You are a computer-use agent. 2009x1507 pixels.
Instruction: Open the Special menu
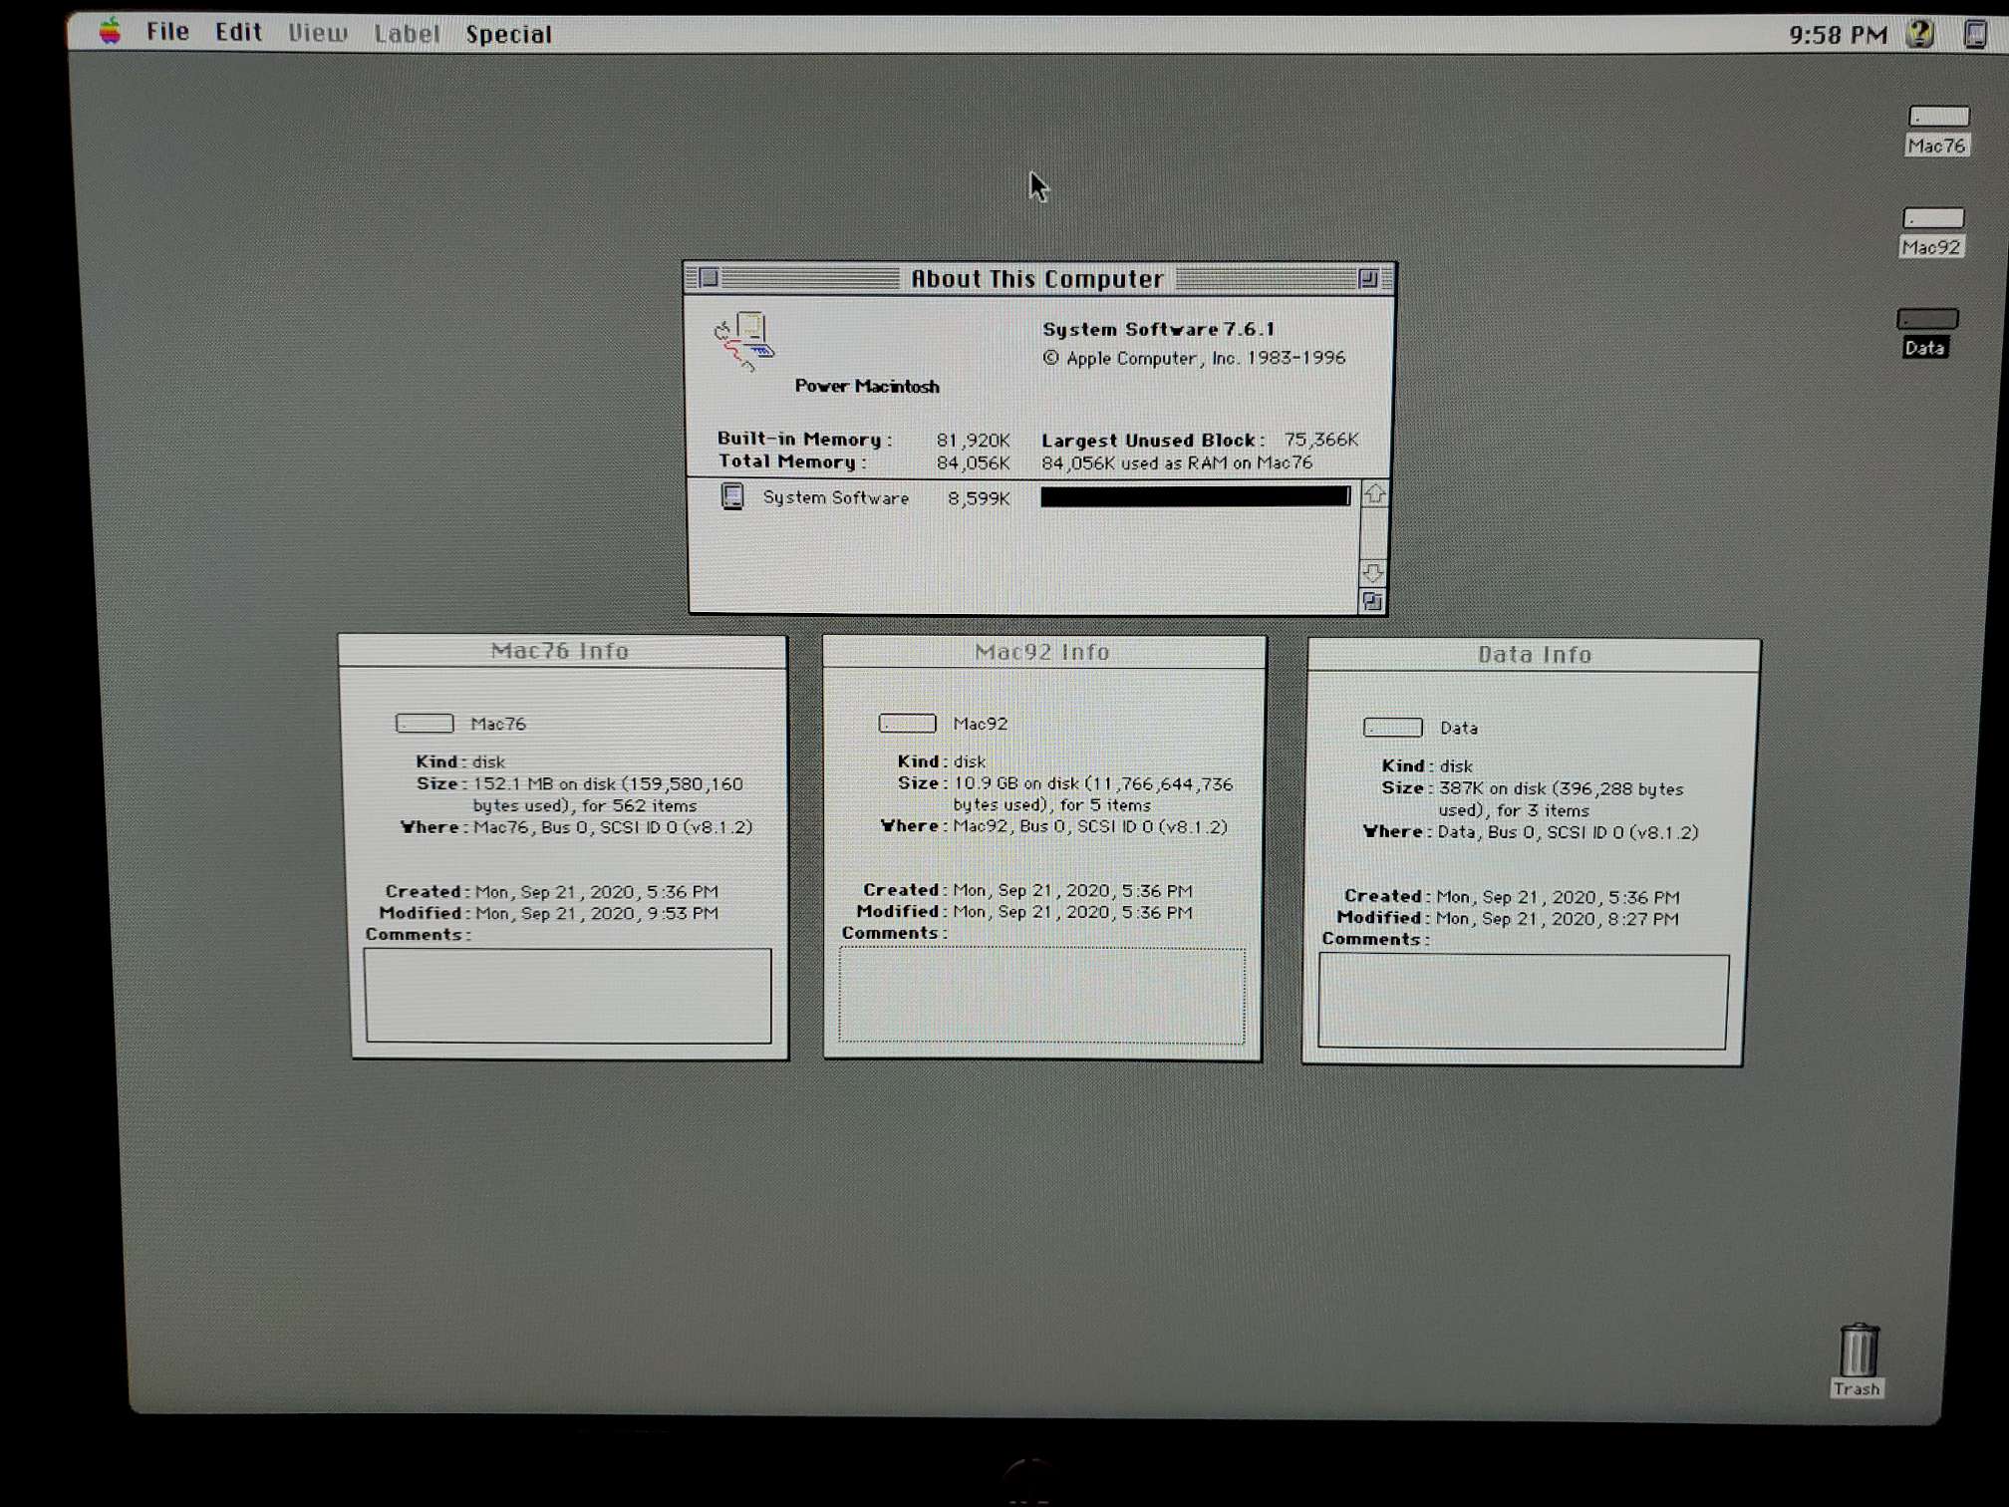(508, 34)
